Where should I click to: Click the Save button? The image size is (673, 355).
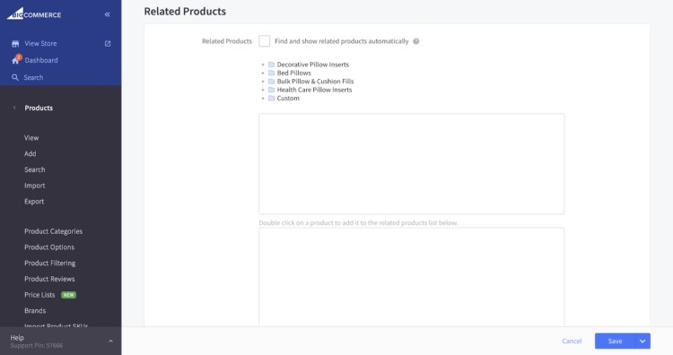point(615,342)
